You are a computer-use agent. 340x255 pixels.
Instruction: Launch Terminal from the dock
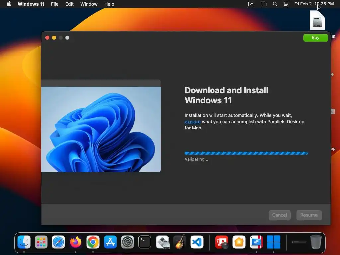coord(145,242)
